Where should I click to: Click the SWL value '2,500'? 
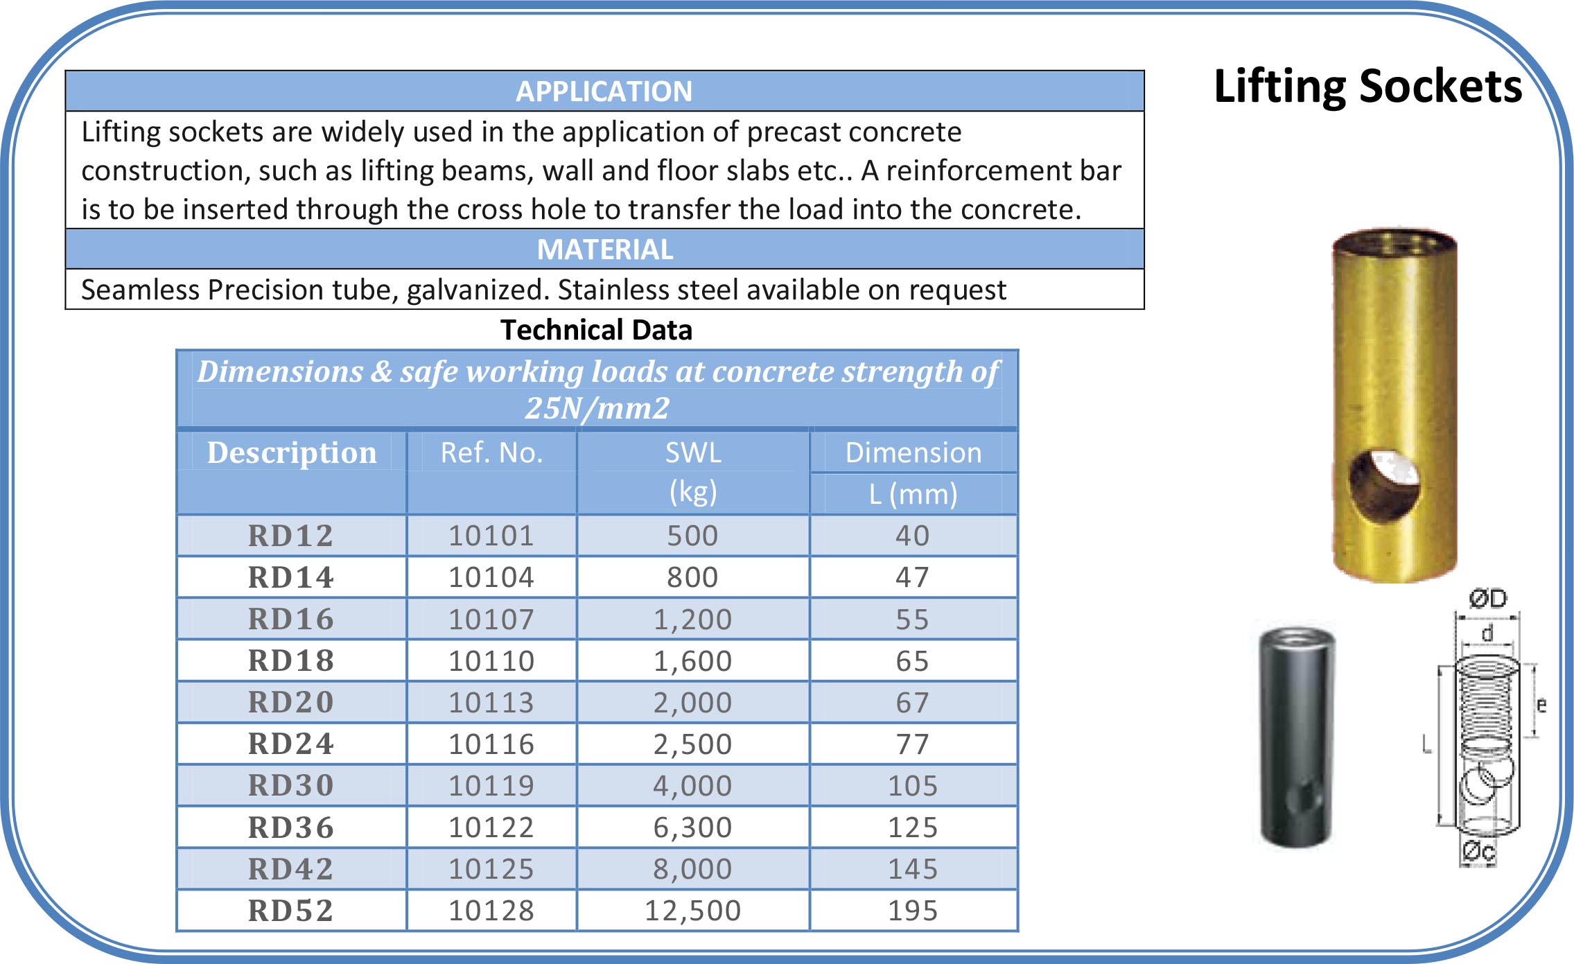693,744
